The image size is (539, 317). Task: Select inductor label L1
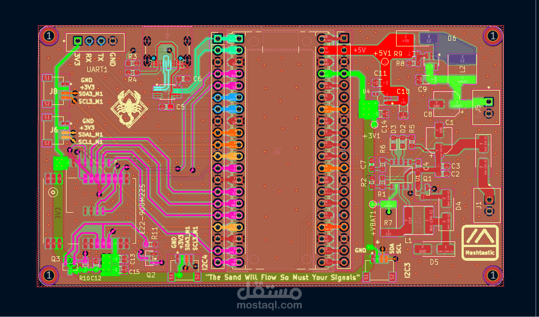409,241
